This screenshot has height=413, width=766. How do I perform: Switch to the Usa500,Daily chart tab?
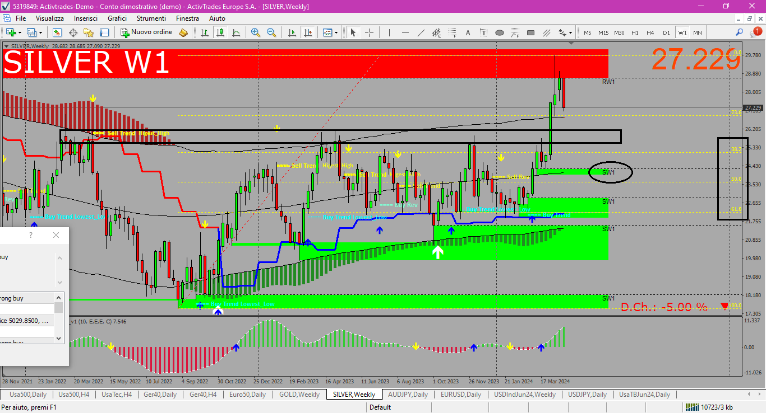click(x=29, y=395)
